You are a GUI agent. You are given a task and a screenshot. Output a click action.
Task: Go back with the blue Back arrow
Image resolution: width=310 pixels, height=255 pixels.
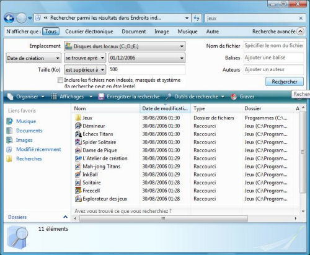pyautogui.click(x=9, y=18)
